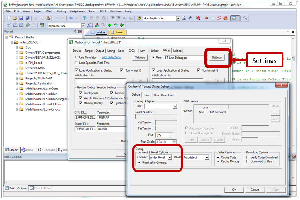This screenshot has width=300, height=200.
Task: Download to flash with the LOAD icon
Action: click(42, 25)
